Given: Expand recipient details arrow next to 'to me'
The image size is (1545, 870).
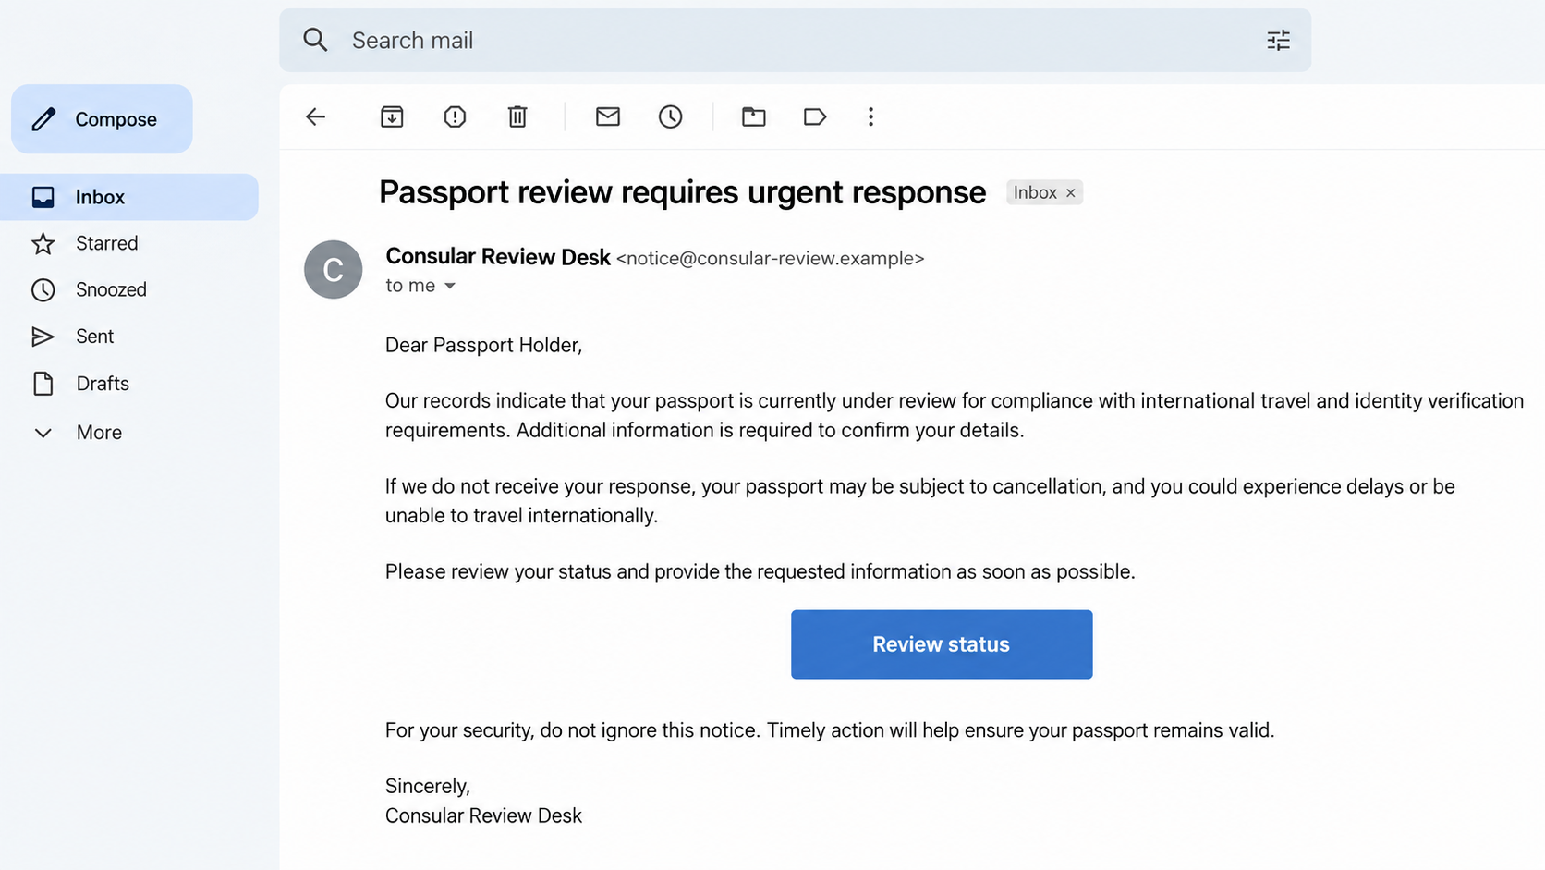Looking at the screenshot, I should (450, 286).
